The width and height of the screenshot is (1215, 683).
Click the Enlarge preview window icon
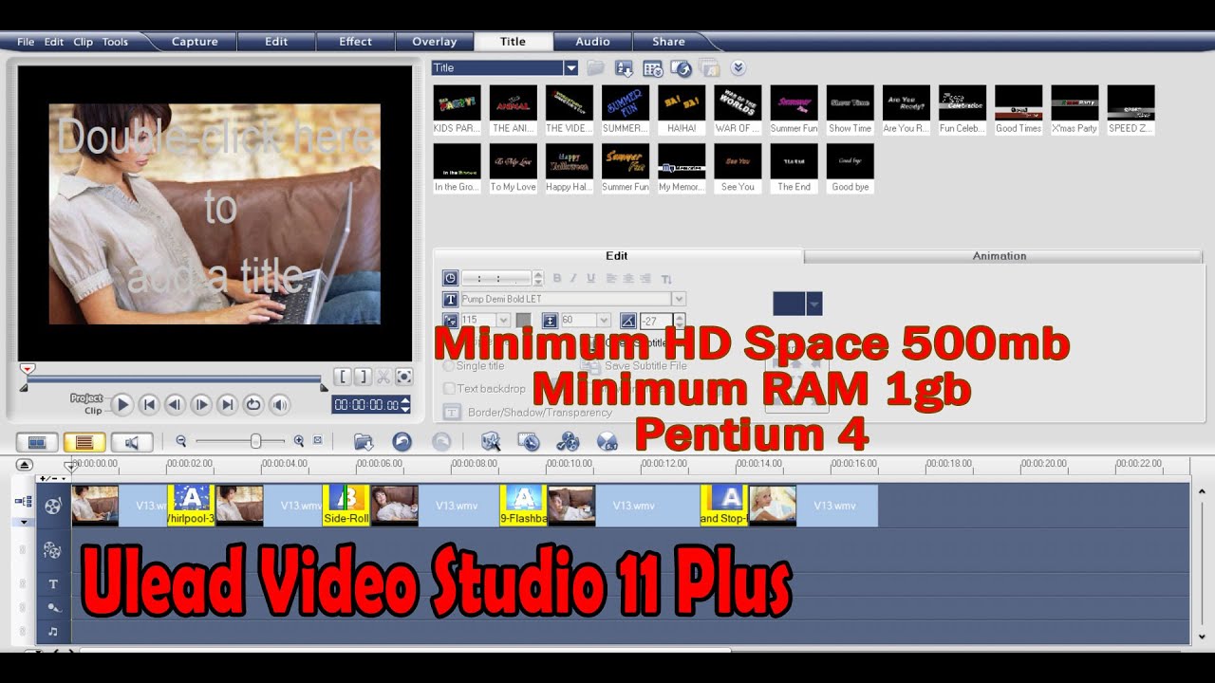tap(404, 377)
